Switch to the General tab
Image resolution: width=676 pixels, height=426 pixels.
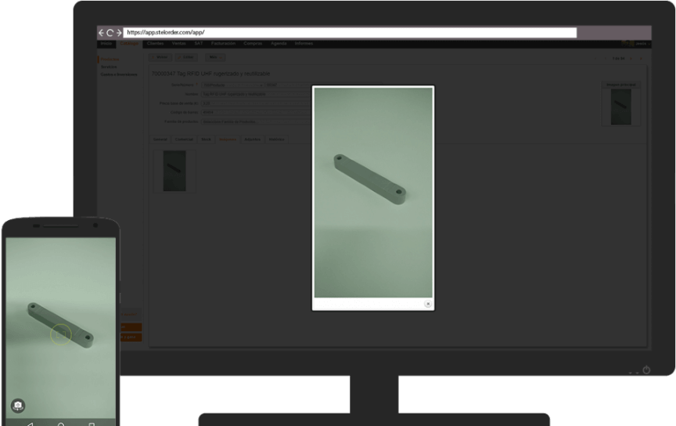click(160, 139)
